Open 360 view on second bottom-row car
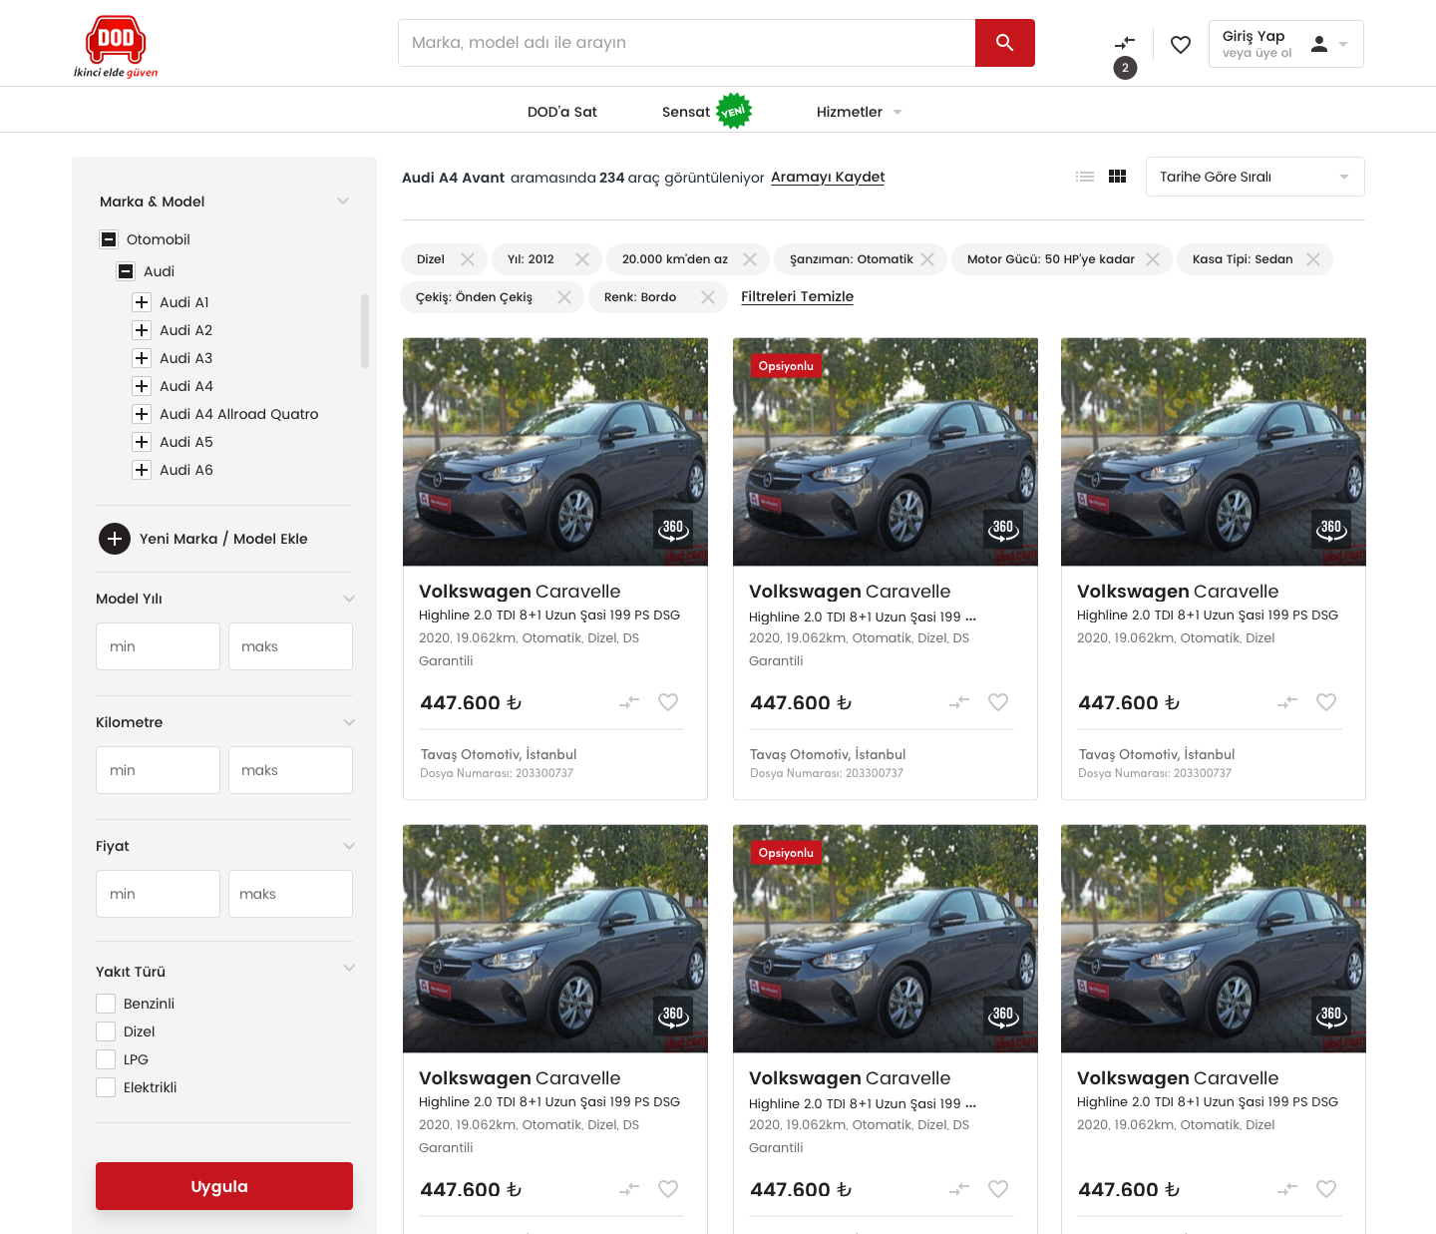Viewport: 1436px width, 1234px height. tap(1003, 1016)
